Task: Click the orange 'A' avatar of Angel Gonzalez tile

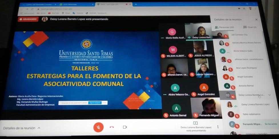Action: 204,87
